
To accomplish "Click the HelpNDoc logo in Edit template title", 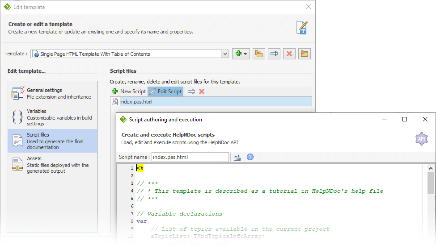I will [7, 7].
